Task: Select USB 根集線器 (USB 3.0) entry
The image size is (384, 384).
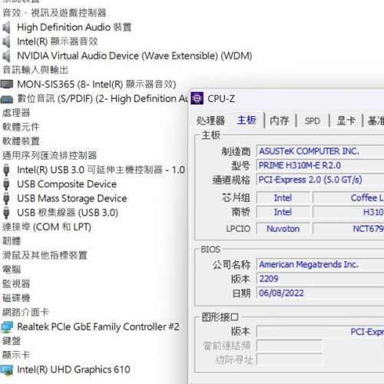Action: point(68,213)
